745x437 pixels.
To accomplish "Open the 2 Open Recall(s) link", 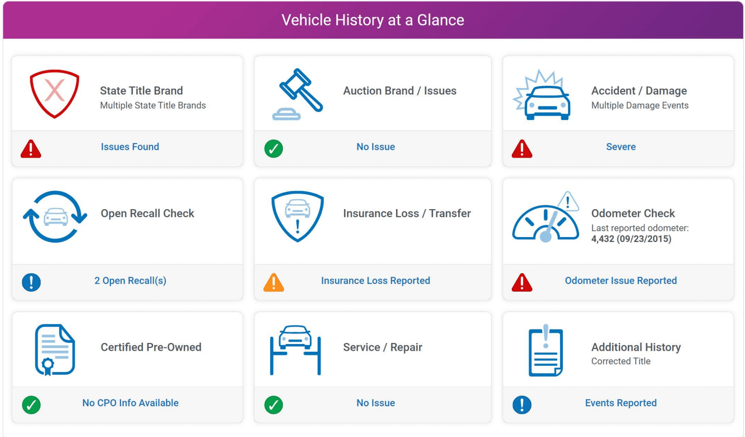I will [130, 281].
